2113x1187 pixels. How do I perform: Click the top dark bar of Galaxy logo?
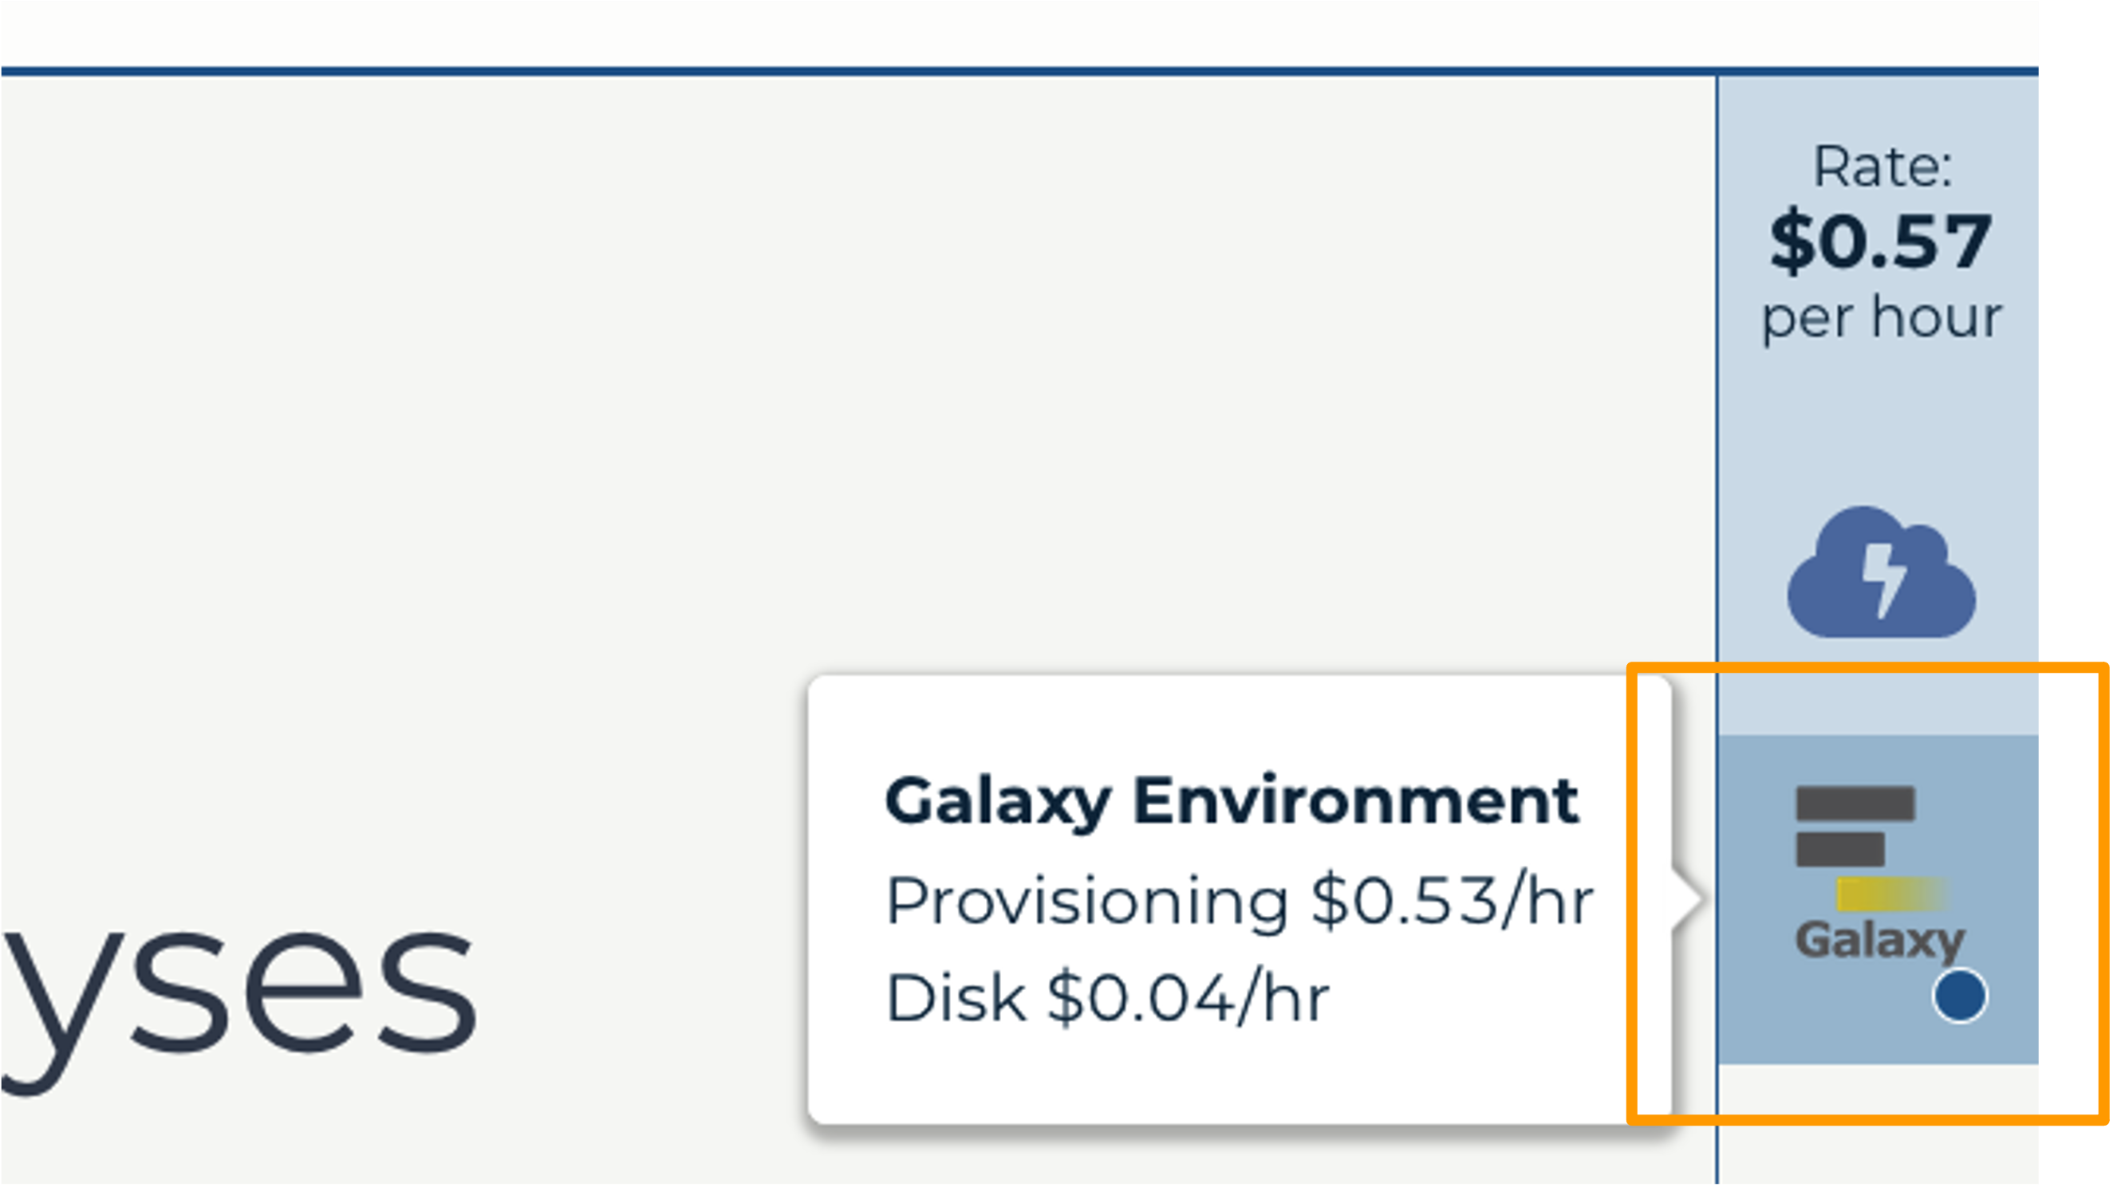click(1855, 803)
